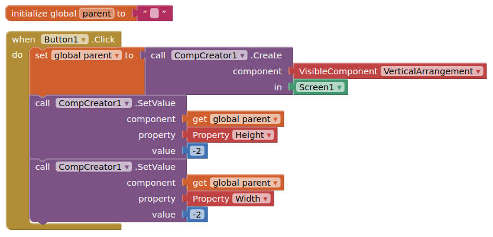Viewport: 493px width, 237px height.
Task: Click the -2 value under Height property
Action: (197, 151)
